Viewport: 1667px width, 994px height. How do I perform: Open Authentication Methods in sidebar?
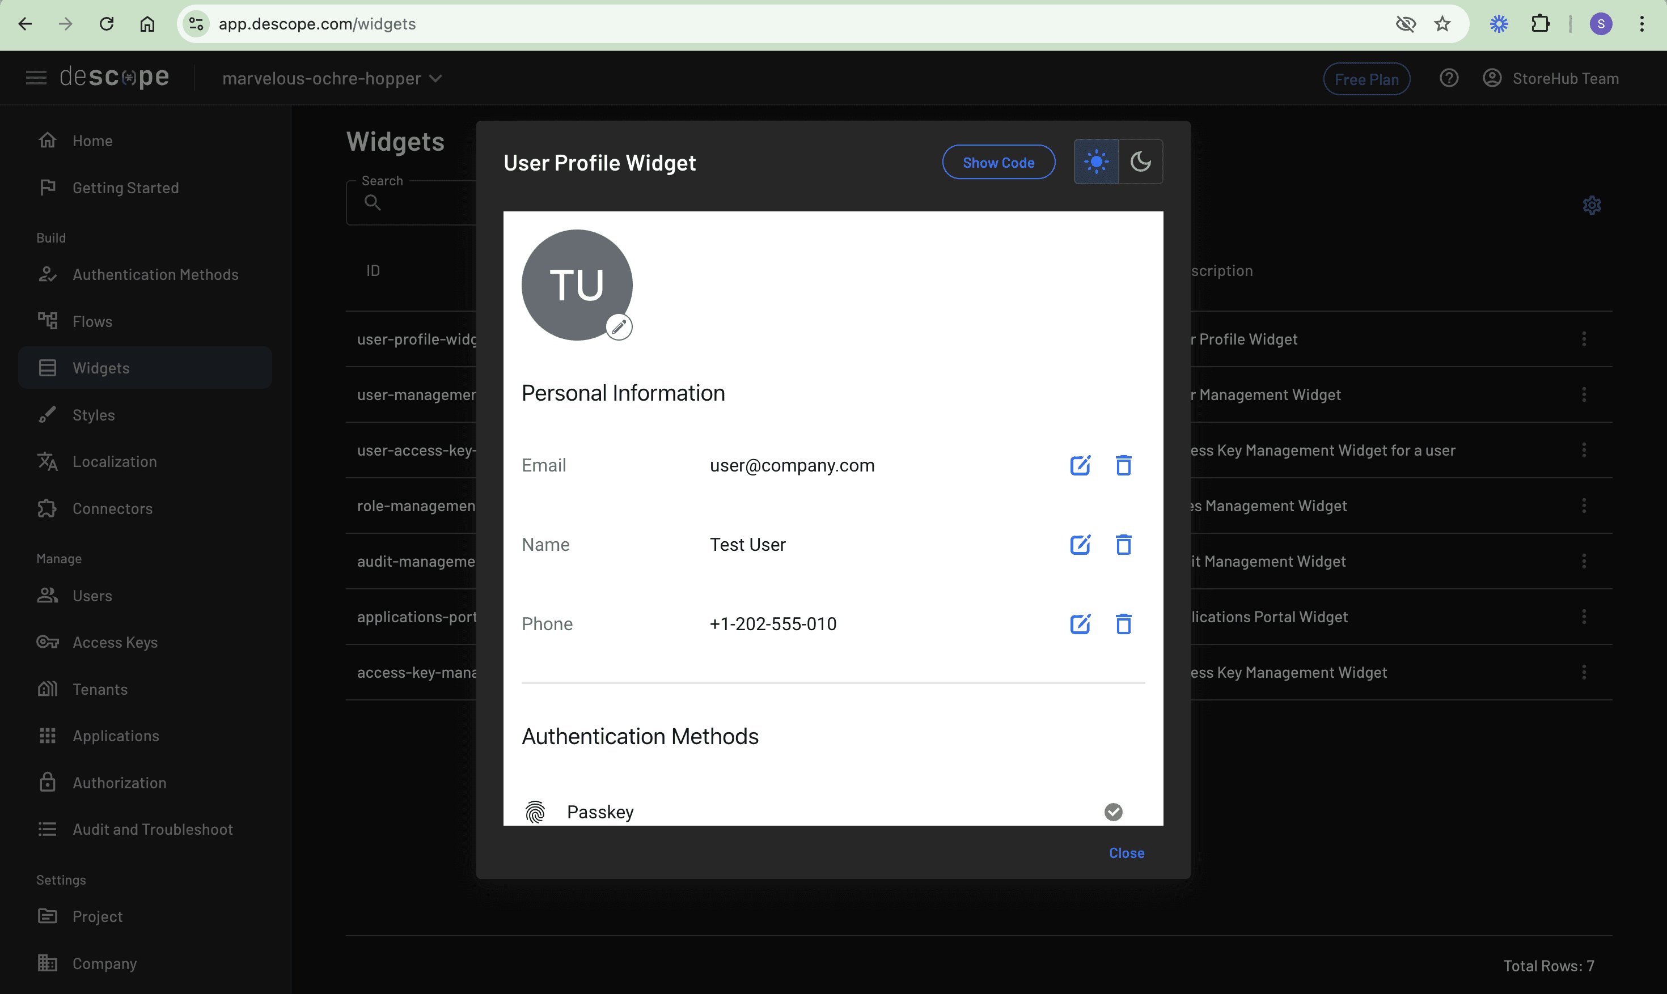[x=155, y=275]
